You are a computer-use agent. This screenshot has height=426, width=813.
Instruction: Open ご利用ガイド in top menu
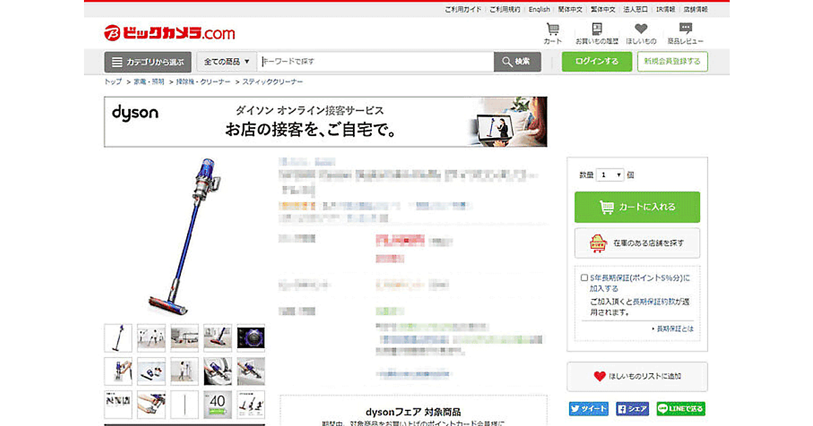pyautogui.click(x=463, y=9)
